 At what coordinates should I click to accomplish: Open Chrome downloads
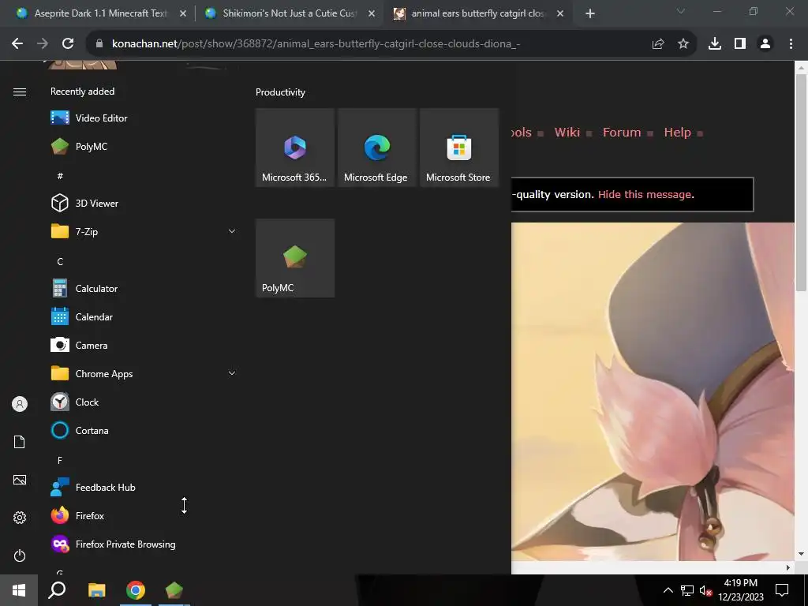[715, 44]
